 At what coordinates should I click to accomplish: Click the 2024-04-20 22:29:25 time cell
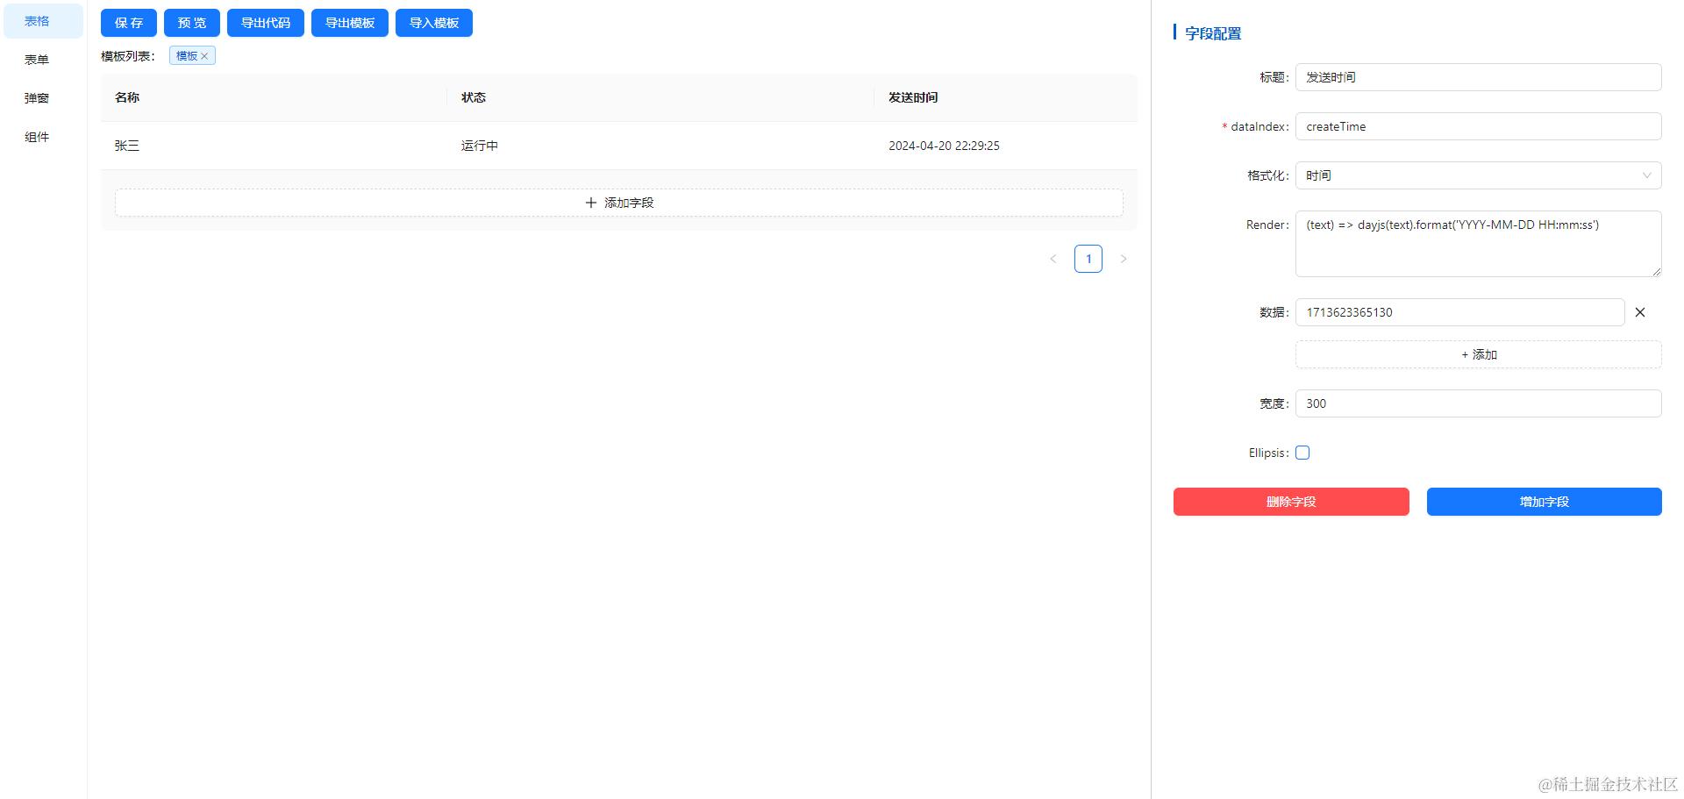pyautogui.click(x=1006, y=146)
